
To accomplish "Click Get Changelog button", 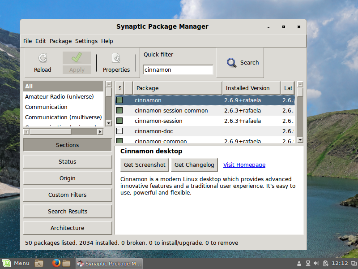I will (x=194, y=165).
